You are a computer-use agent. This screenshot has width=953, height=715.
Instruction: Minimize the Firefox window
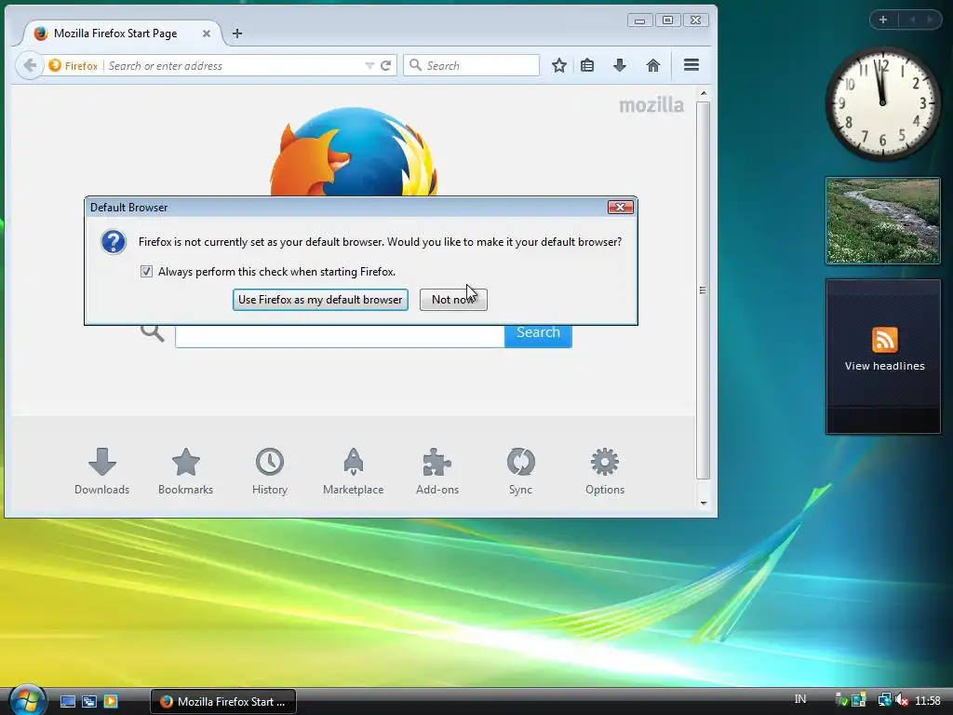639,20
